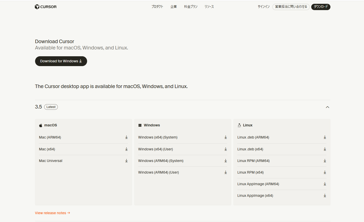The image size is (364, 222).
Task: Click the Mac Universal label
Action: (50, 161)
